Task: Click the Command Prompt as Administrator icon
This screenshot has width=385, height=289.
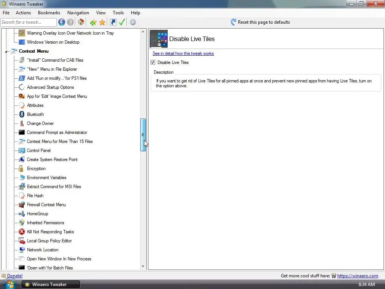Action: [x=22, y=132]
